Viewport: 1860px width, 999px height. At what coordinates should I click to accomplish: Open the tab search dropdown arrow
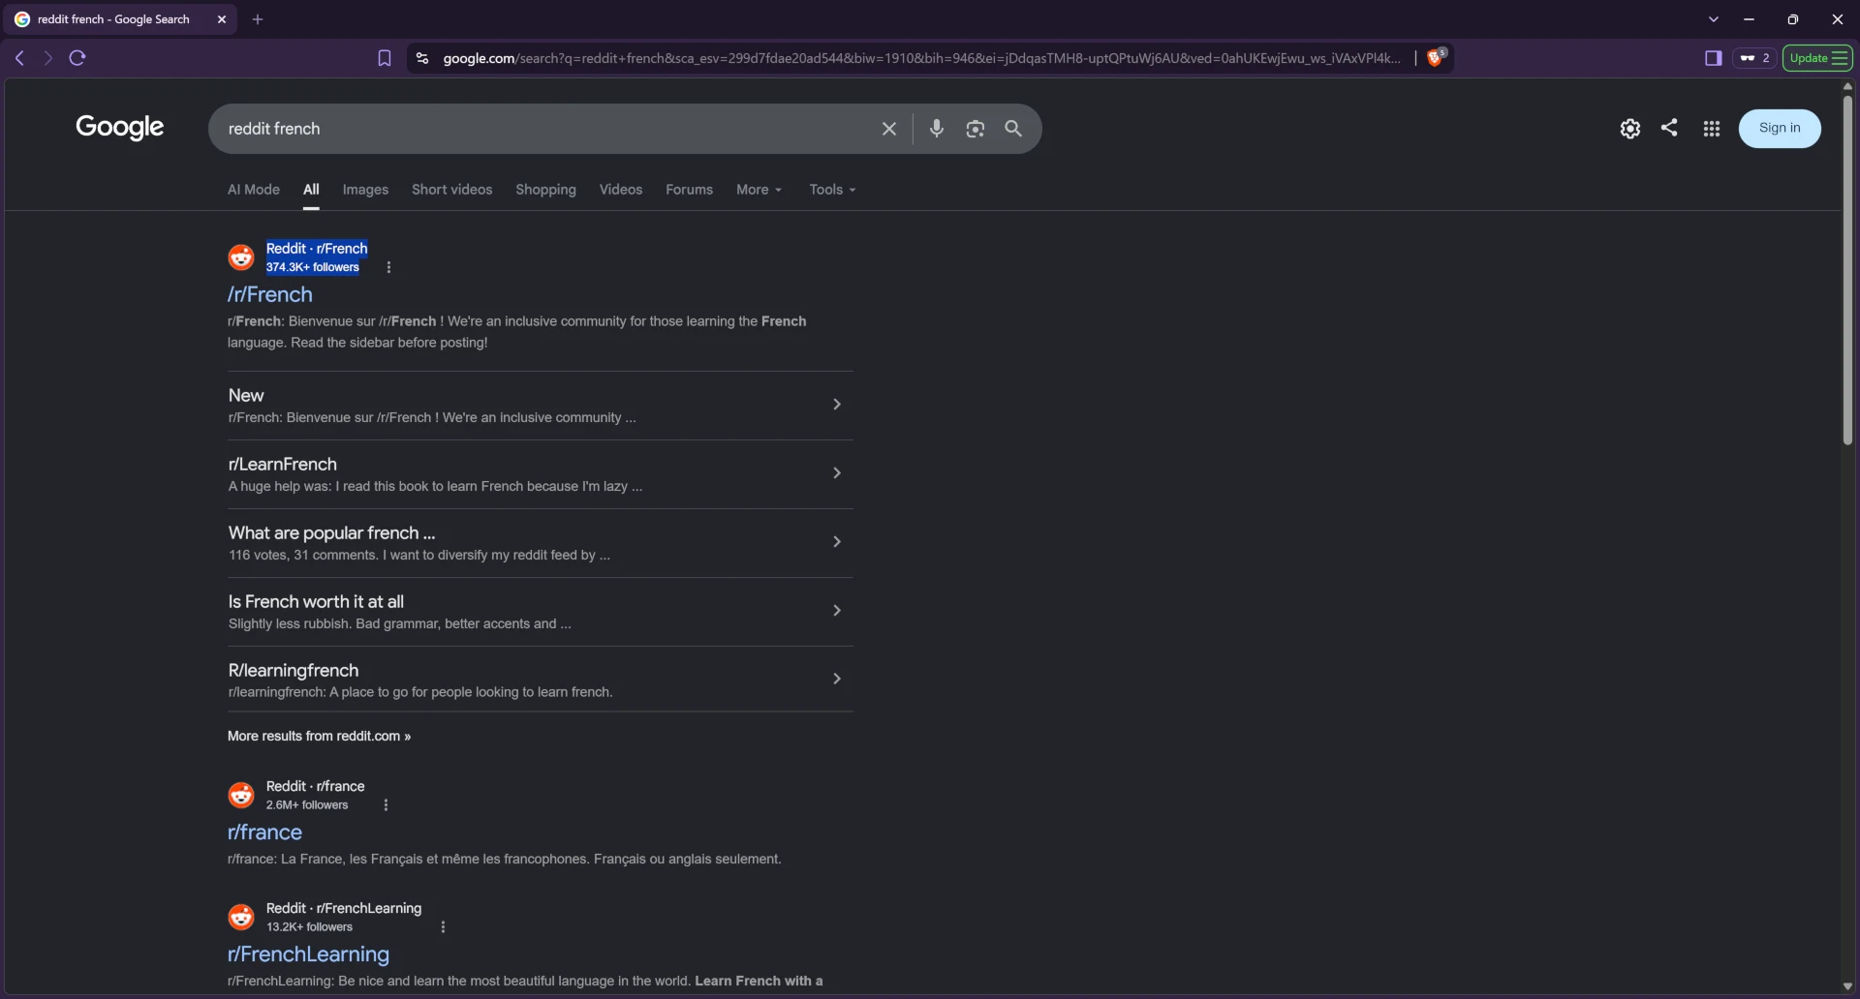(x=1714, y=19)
